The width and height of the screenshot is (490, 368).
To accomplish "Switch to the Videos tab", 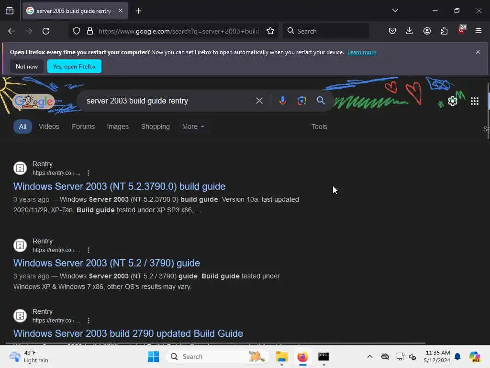I will [x=49, y=126].
